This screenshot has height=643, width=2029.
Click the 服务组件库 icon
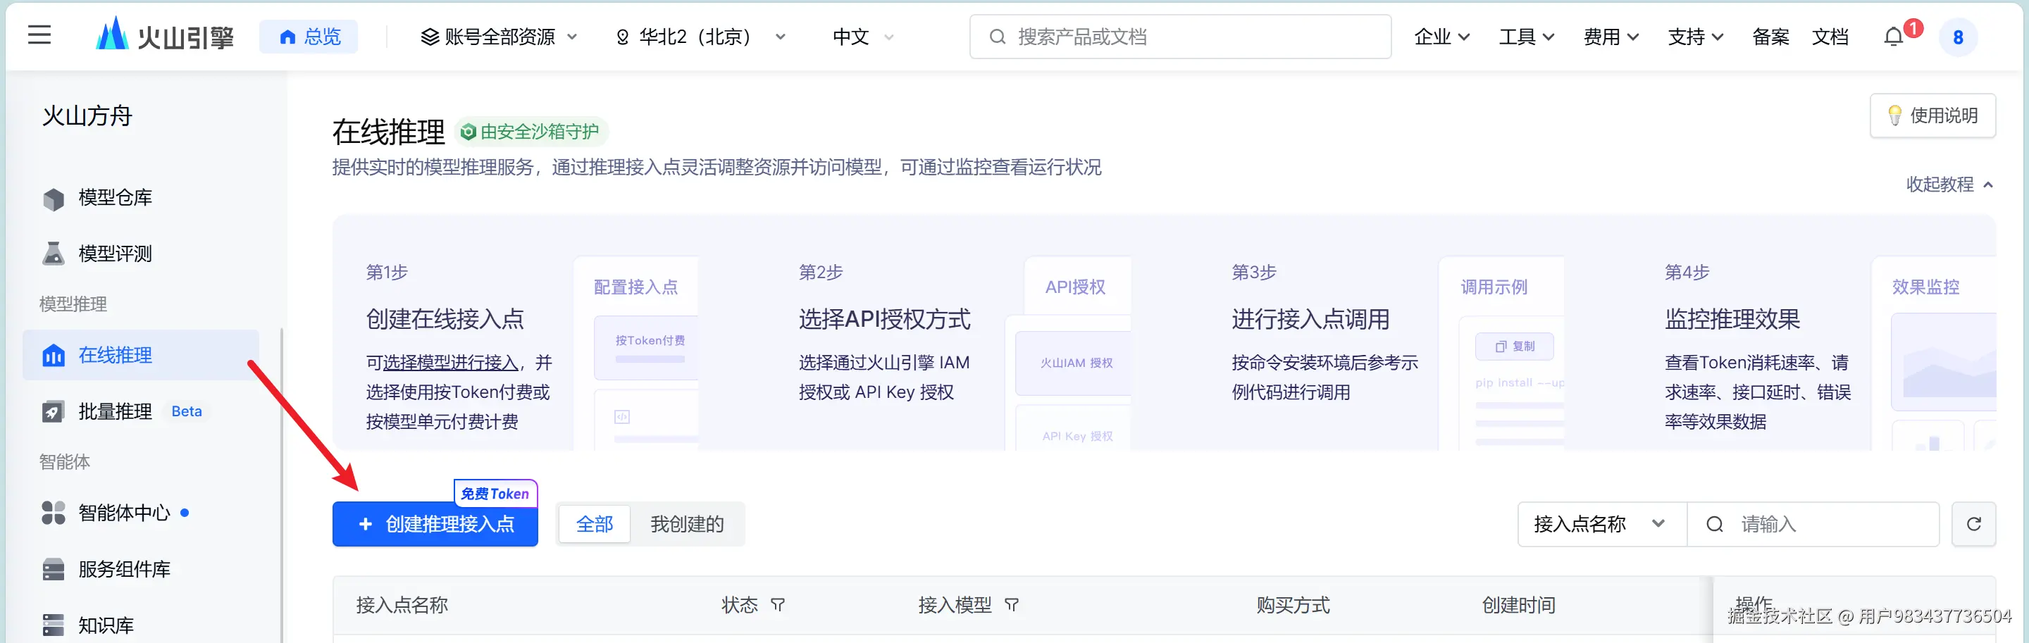click(54, 569)
